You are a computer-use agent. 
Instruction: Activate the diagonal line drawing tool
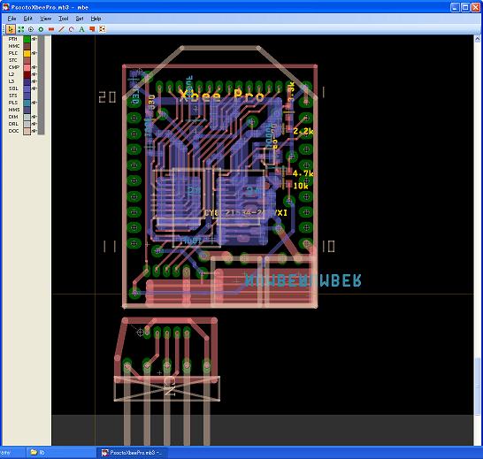click(61, 29)
